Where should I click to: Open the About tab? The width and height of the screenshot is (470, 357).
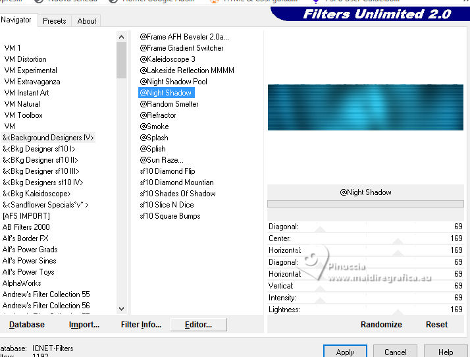(x=87, y=21)
